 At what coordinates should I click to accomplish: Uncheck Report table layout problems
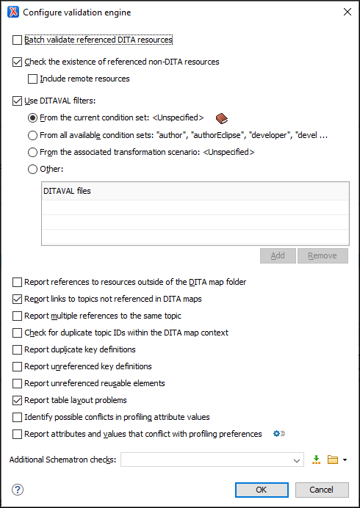coord(17,400)
